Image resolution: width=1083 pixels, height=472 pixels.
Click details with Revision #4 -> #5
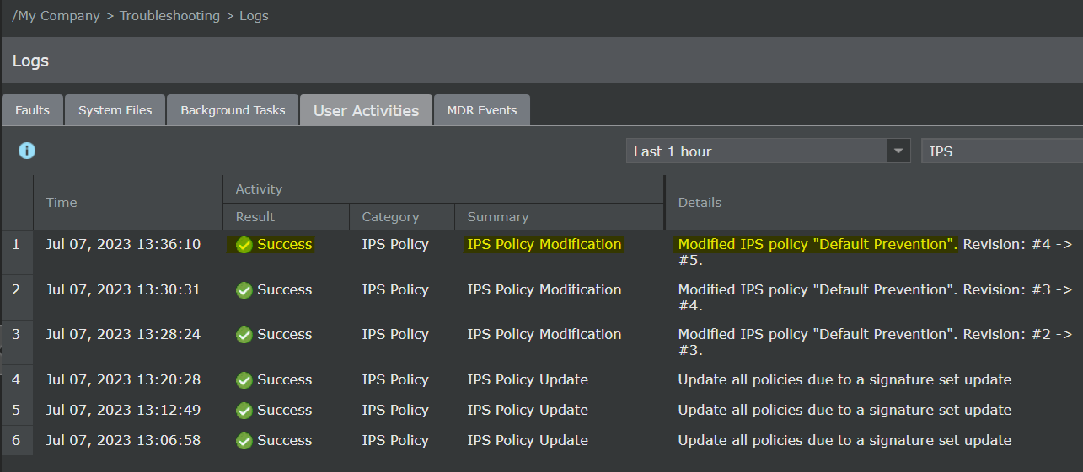click(x=875, y=252)
